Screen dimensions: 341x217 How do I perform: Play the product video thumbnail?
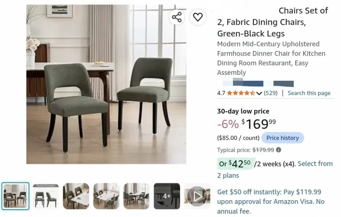197,196
